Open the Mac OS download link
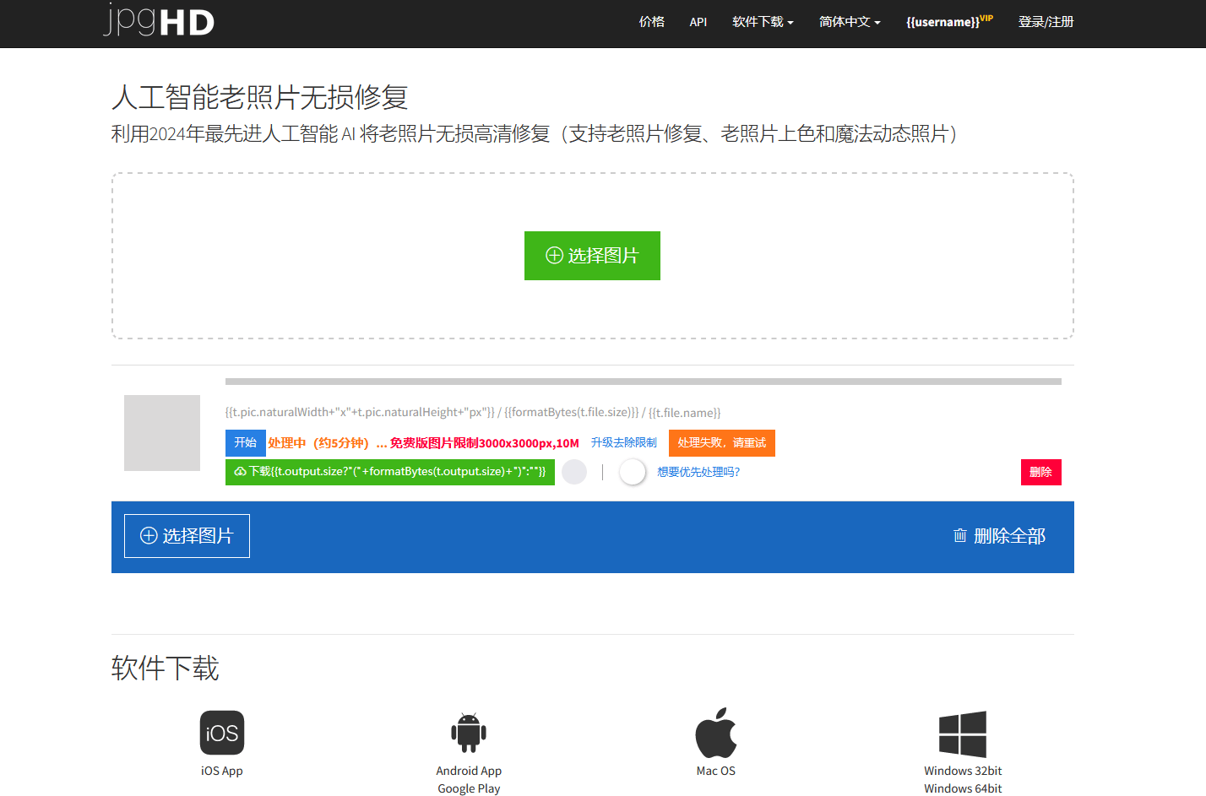Image resolution: width=1206 pixels, height=796 pixels. (716, 771)
